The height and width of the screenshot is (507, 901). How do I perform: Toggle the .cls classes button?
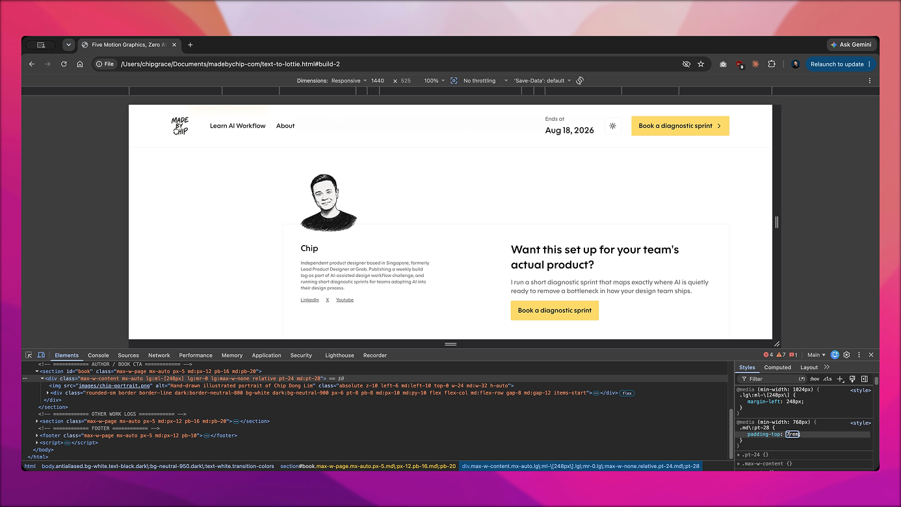[828, 379]
